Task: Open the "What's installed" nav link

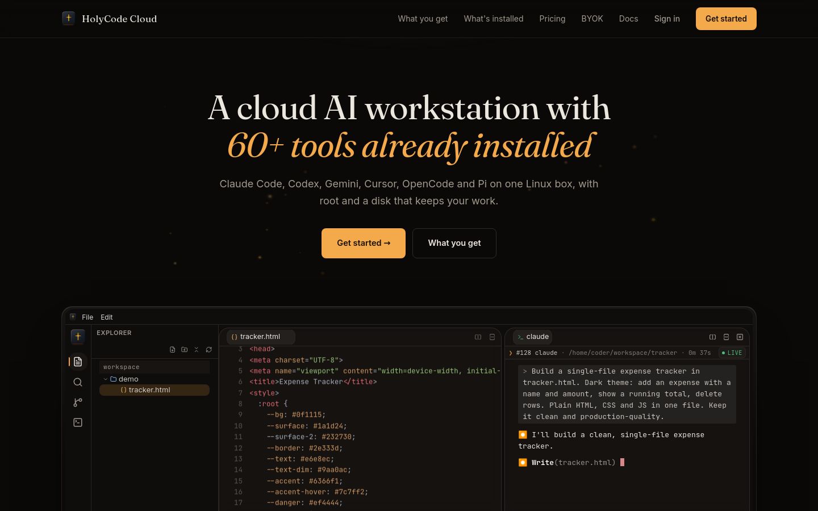Action: point(494,19)
